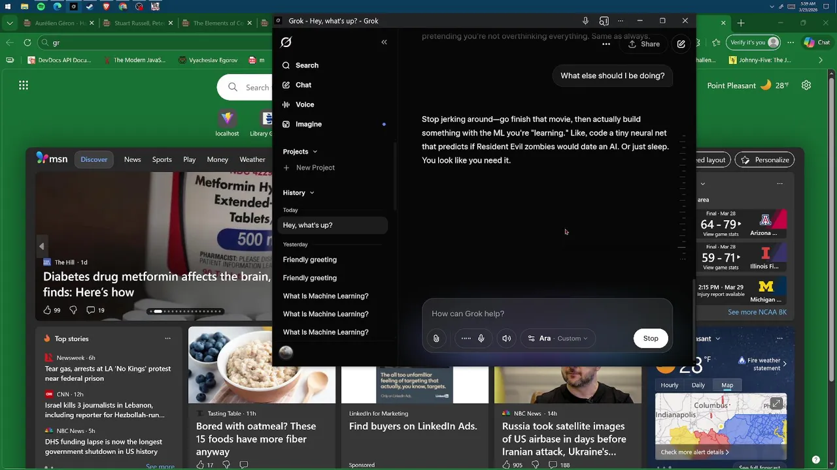Open conversation more options beside Share
The height and width of the screenshot is (470, 837).
[x=606, y=44]
